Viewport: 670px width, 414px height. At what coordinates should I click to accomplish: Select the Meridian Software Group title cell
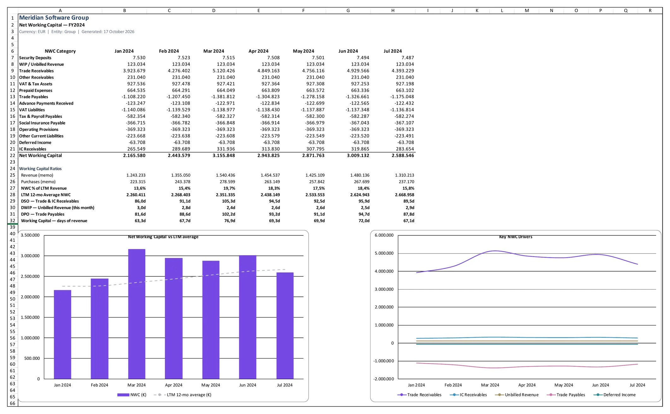click(x=54, y=18)
